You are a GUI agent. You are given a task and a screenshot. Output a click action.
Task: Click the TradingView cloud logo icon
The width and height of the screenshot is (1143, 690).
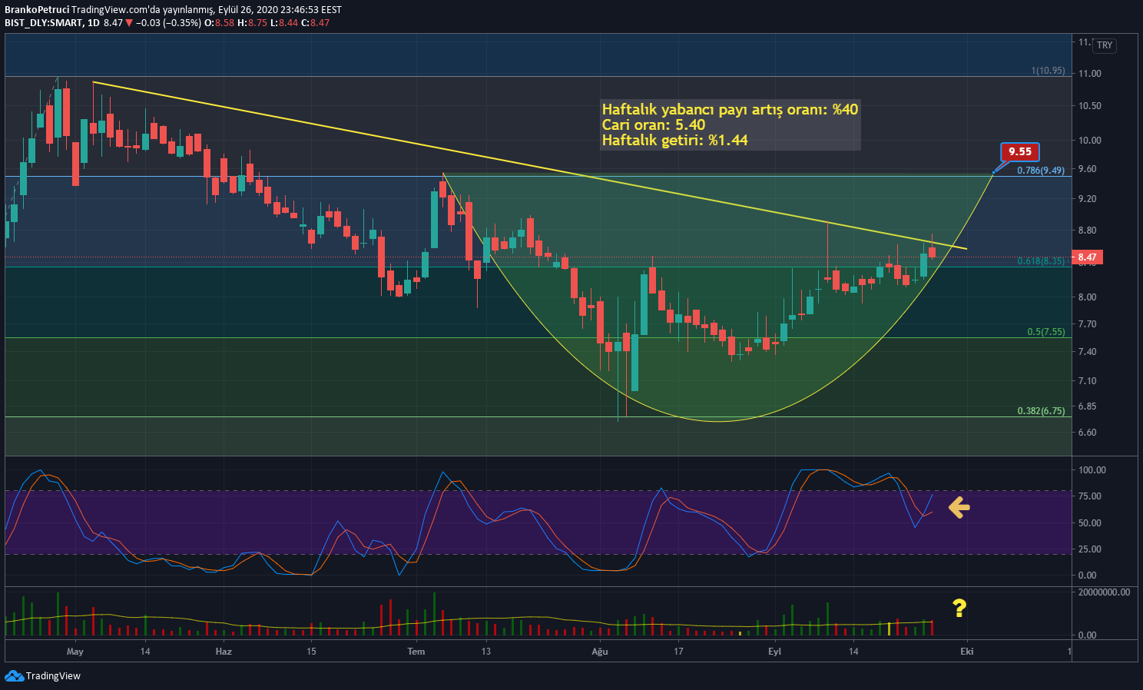(x=14, y=675)
